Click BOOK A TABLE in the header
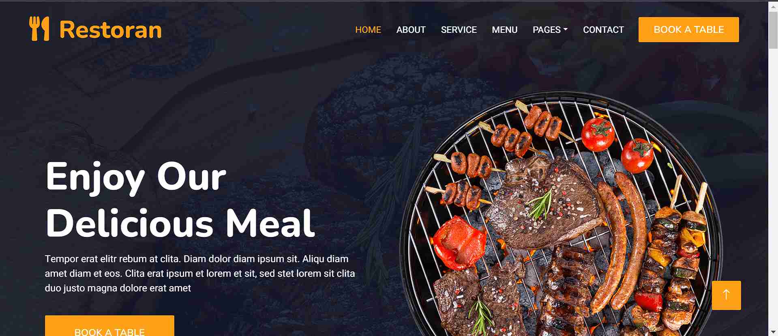The width and height of the screenshot is (778, 336). (688, 30)
